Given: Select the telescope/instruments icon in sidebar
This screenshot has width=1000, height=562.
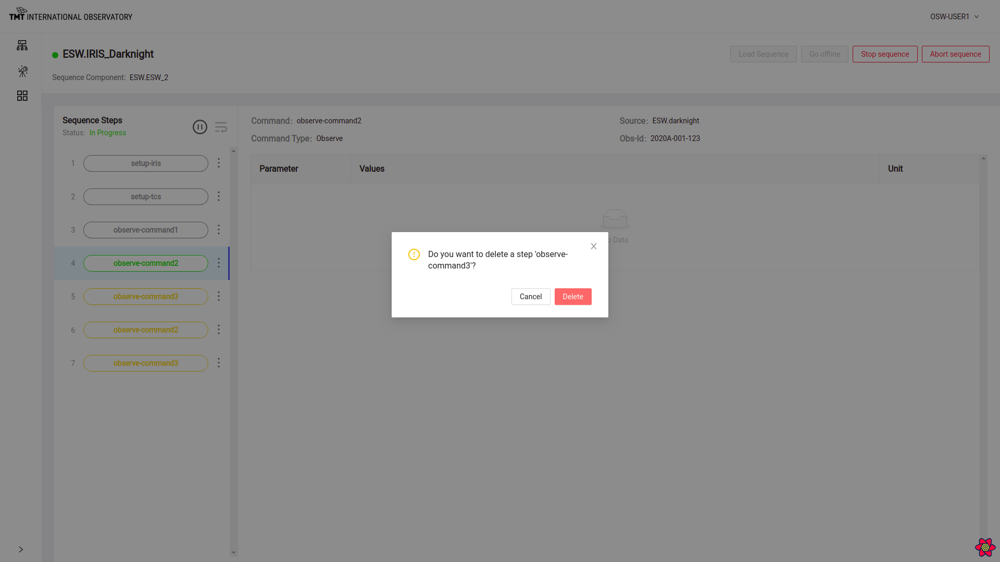Looking at the screenshot, I should click(22, 71).
